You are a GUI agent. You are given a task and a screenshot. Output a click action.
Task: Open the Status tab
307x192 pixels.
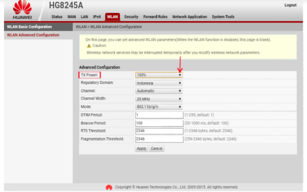tap(57, 17)
